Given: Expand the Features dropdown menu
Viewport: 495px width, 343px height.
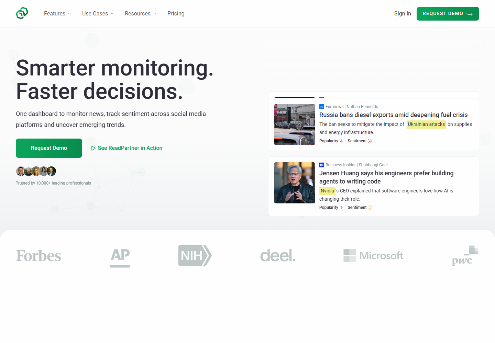Looking at the screenshot, I should [57, 14].
